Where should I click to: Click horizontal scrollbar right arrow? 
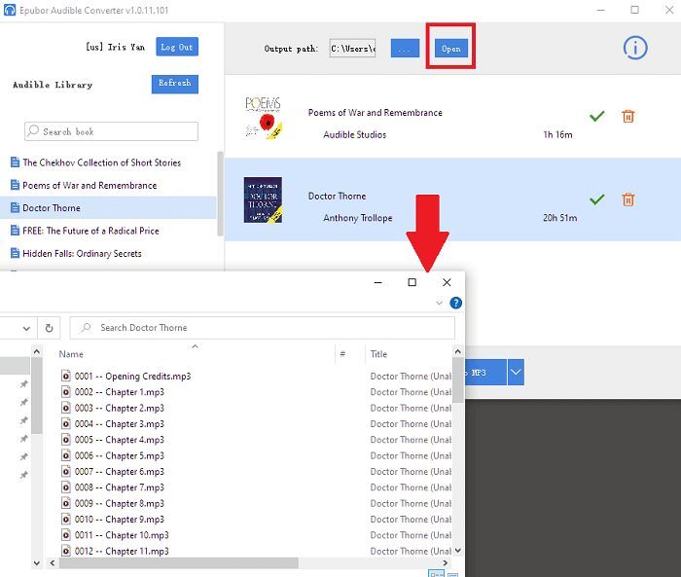(445, 563)
